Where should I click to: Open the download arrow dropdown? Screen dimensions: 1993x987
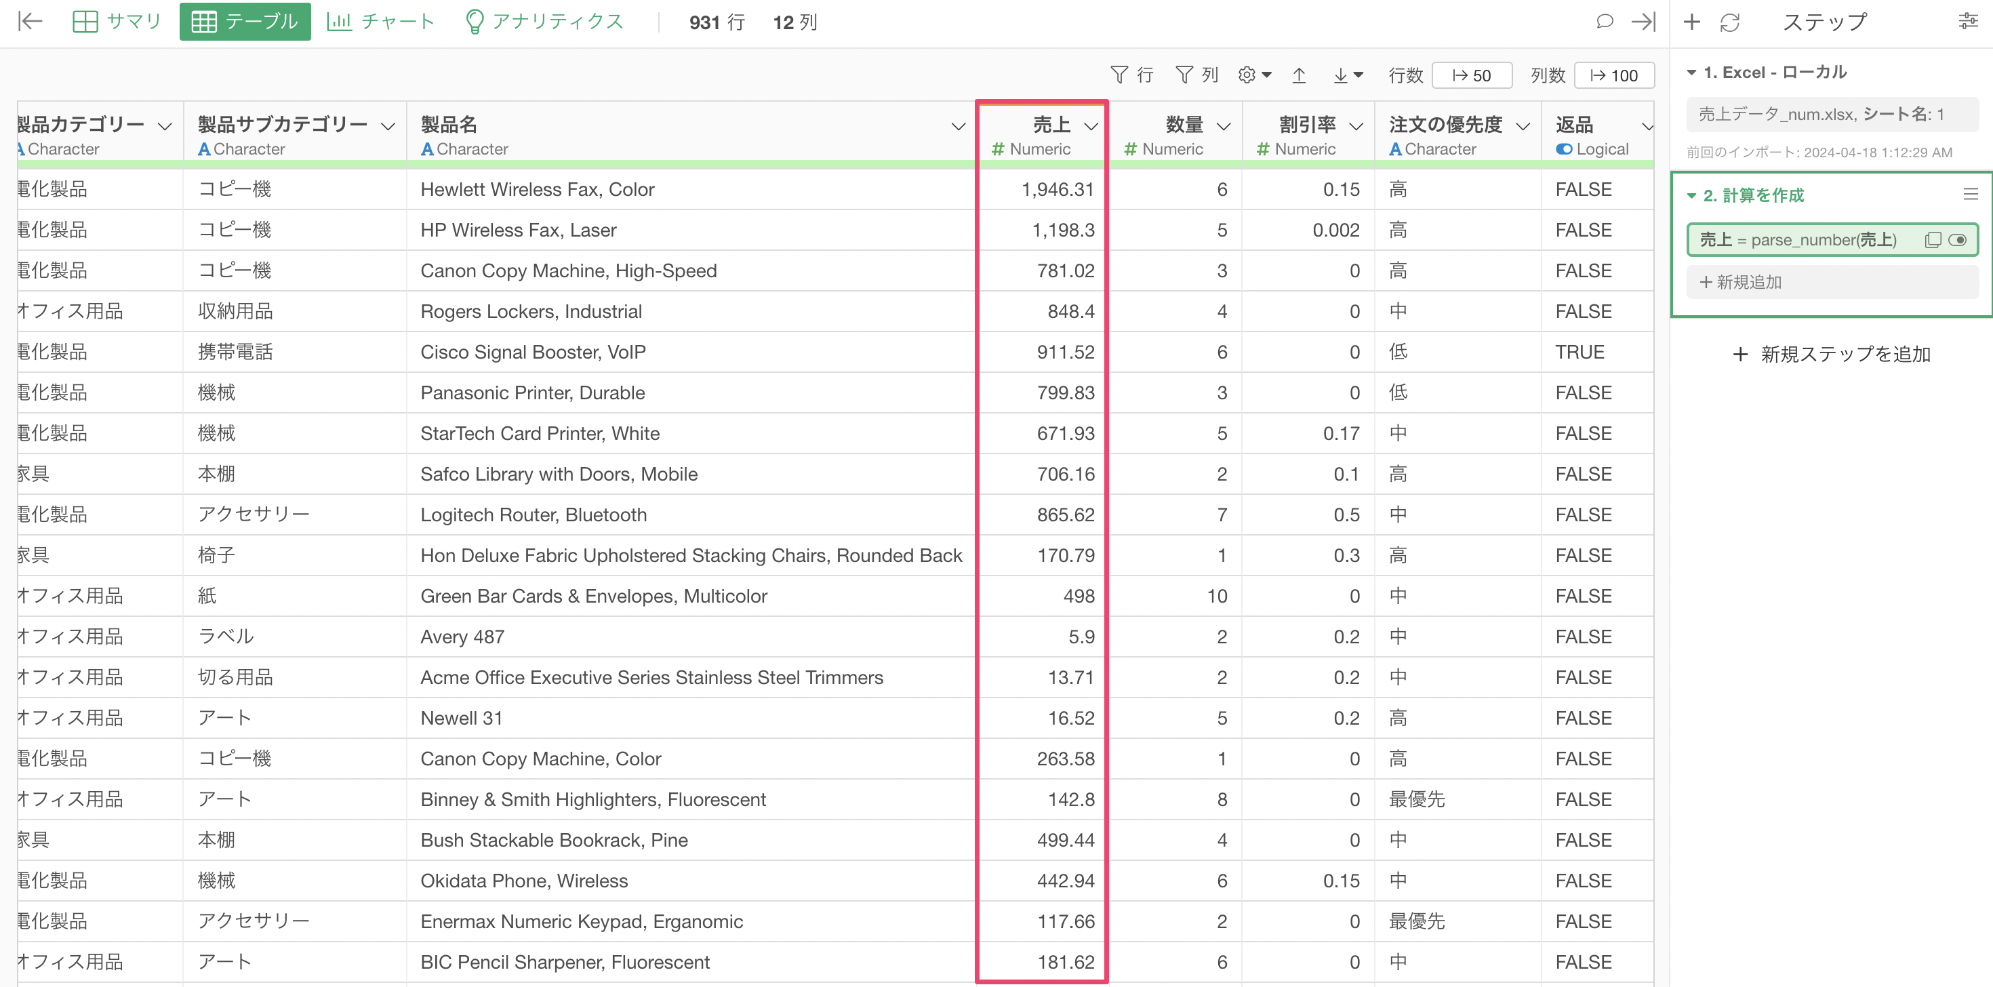[x=1348, y=75]
